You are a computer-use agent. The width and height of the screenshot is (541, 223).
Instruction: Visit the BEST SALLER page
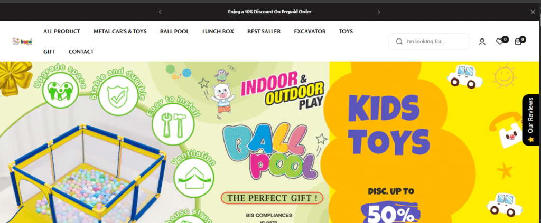(x=264, y=31)
